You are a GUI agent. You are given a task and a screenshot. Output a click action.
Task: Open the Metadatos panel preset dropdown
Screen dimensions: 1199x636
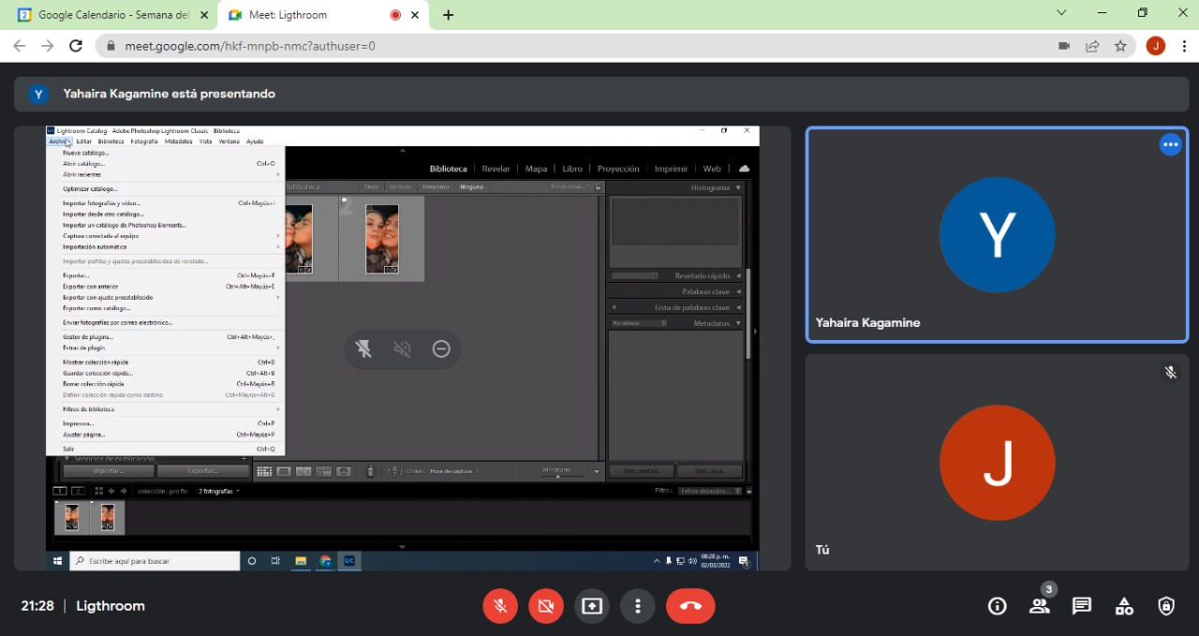[640, 323]
